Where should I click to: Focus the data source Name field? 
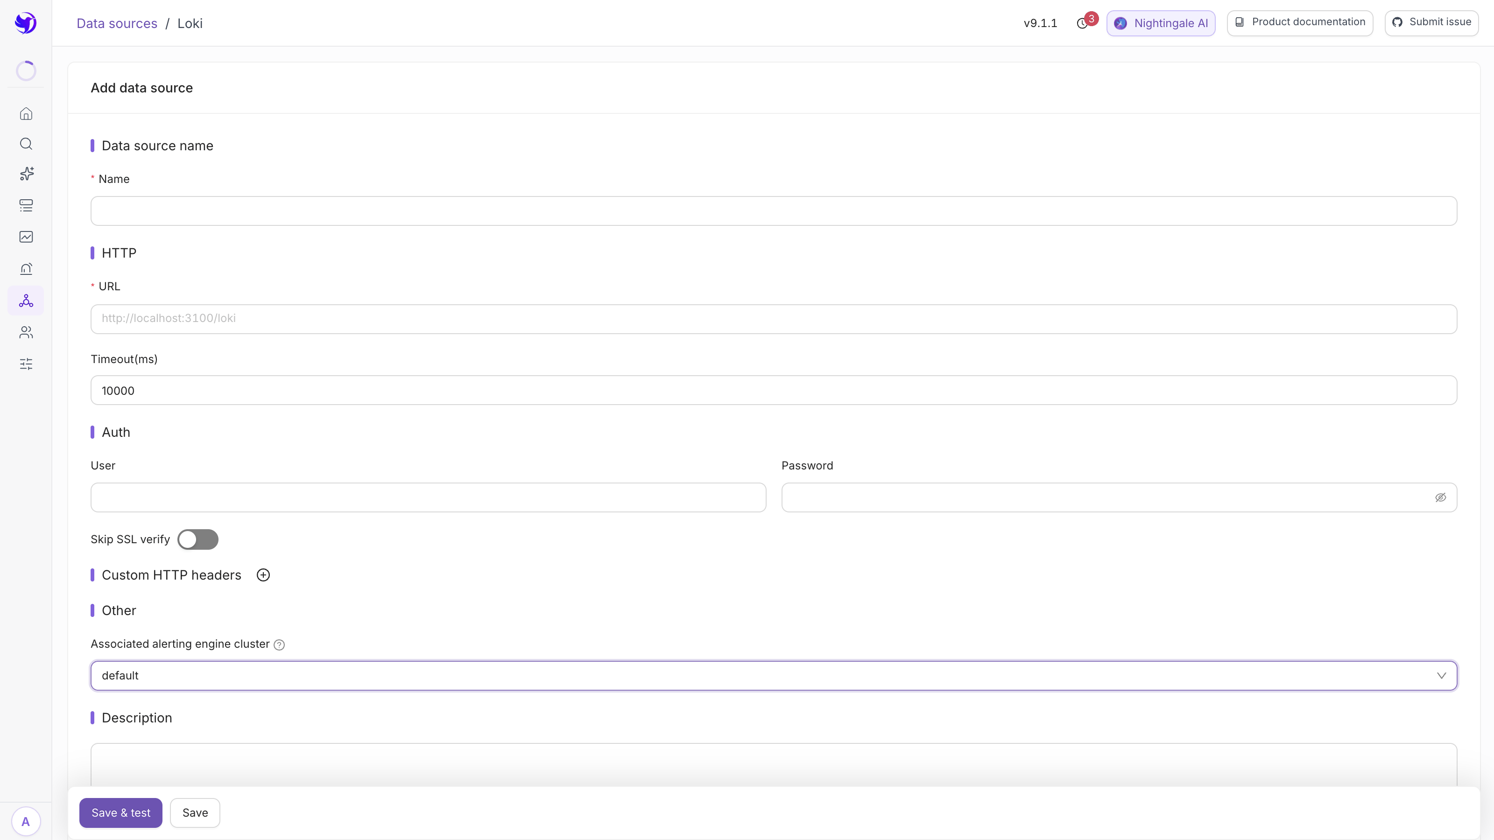(x=774, y=211)
